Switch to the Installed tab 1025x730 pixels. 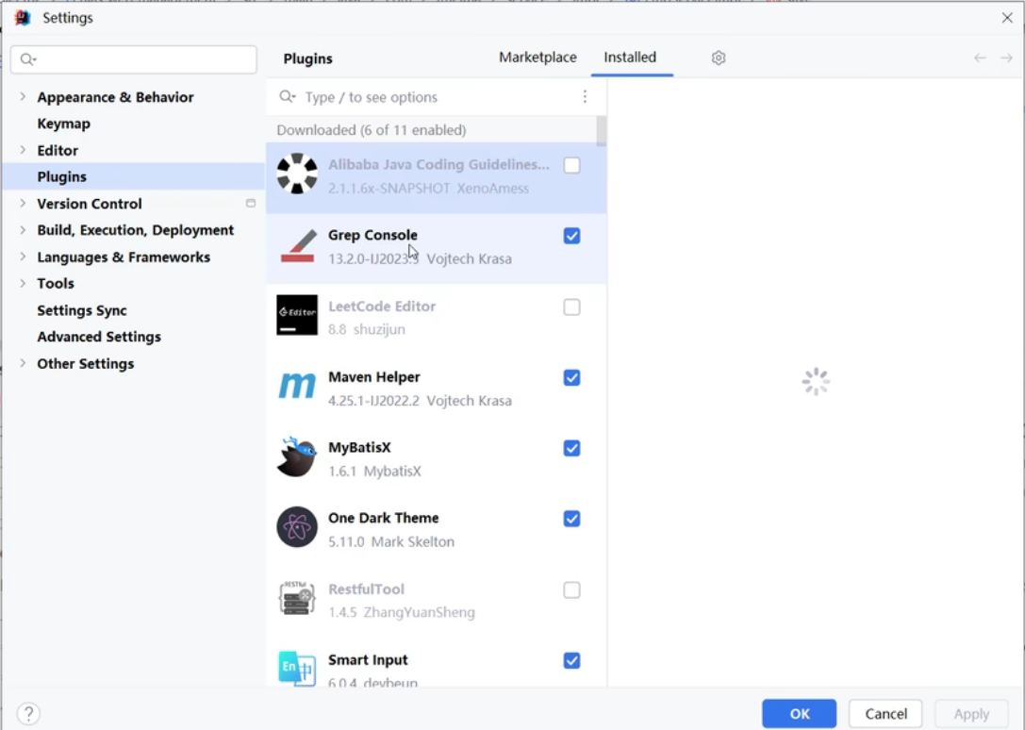[x=630, y=58]
